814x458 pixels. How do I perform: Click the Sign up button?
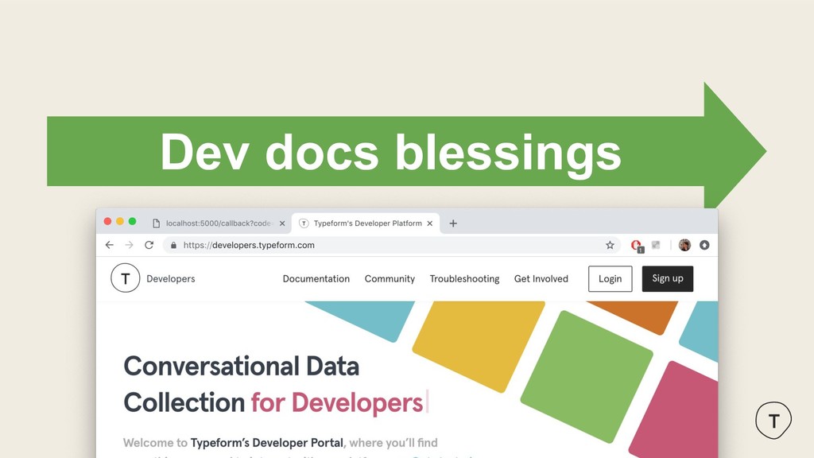pyautogui.click(x=668, y=278)
